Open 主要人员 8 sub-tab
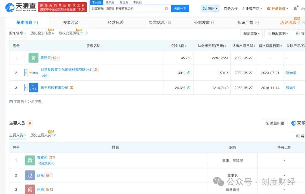The width and height of the screenshot is (305, 194). point(17,135)
